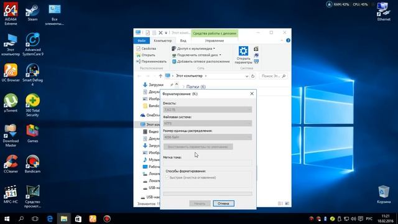The image size is (398, 224).
Task: Click 'РУС' language indicator in tray
Action: [369, 218]
